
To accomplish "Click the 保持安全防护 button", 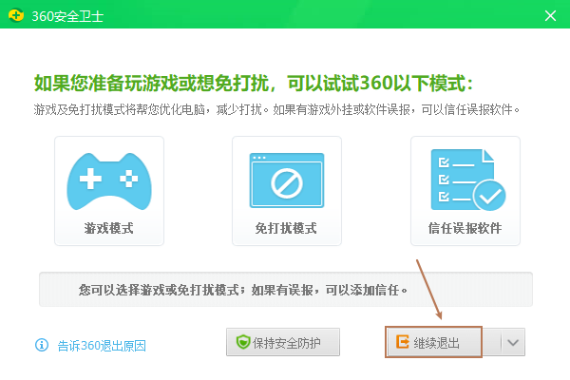I will click(283, 342).
